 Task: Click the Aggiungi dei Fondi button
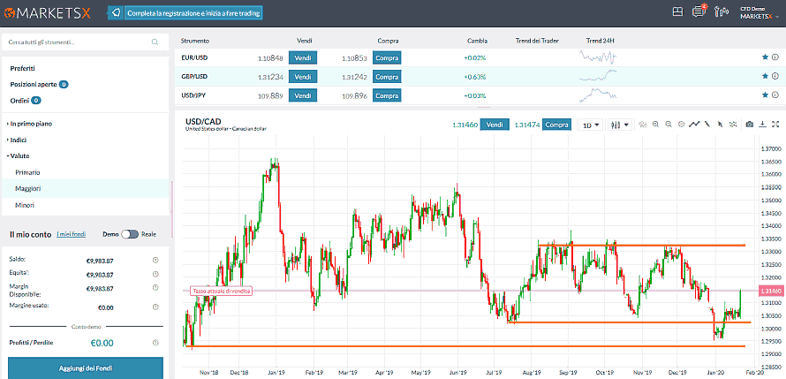click(x=86, y=368)
